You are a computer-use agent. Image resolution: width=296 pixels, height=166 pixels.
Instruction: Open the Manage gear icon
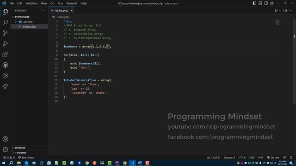coord(5,149)
